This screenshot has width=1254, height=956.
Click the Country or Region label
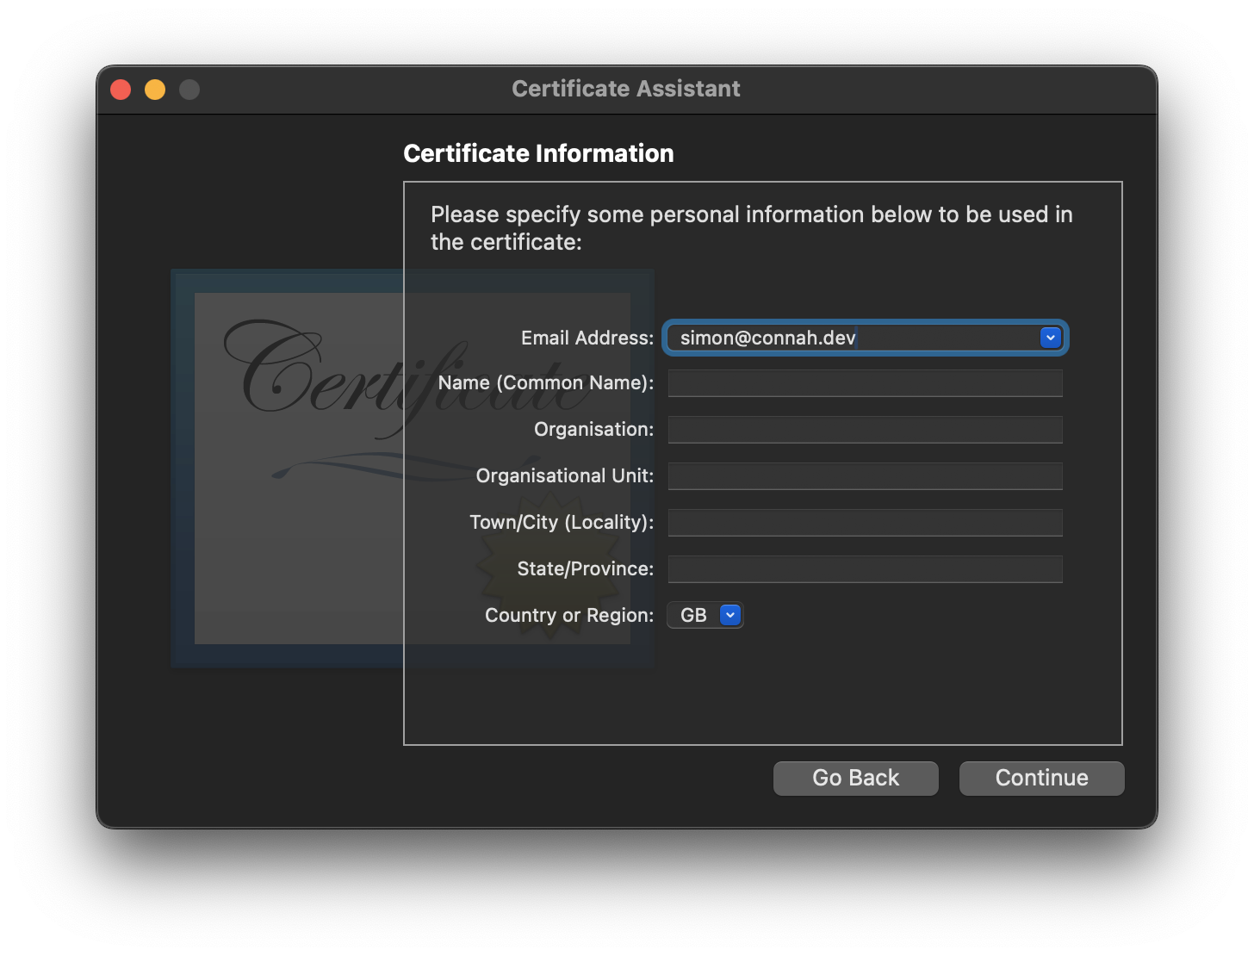(569, 614)
